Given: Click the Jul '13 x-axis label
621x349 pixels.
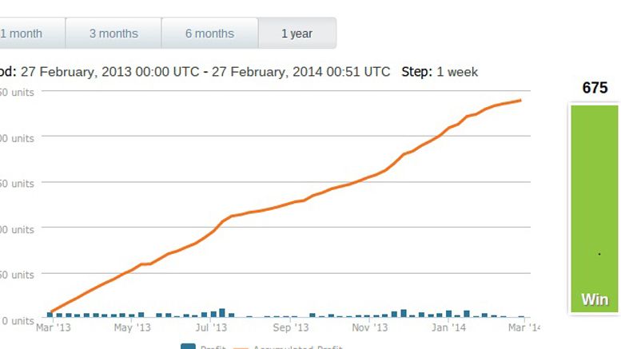Looking at the screenshot, I should click(x=212, y=327).
